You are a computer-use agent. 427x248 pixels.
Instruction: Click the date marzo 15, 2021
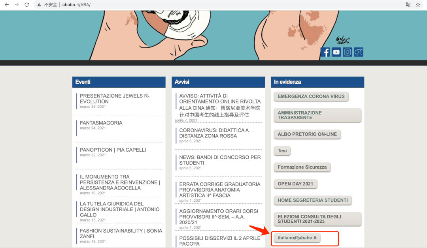(93, 220)
